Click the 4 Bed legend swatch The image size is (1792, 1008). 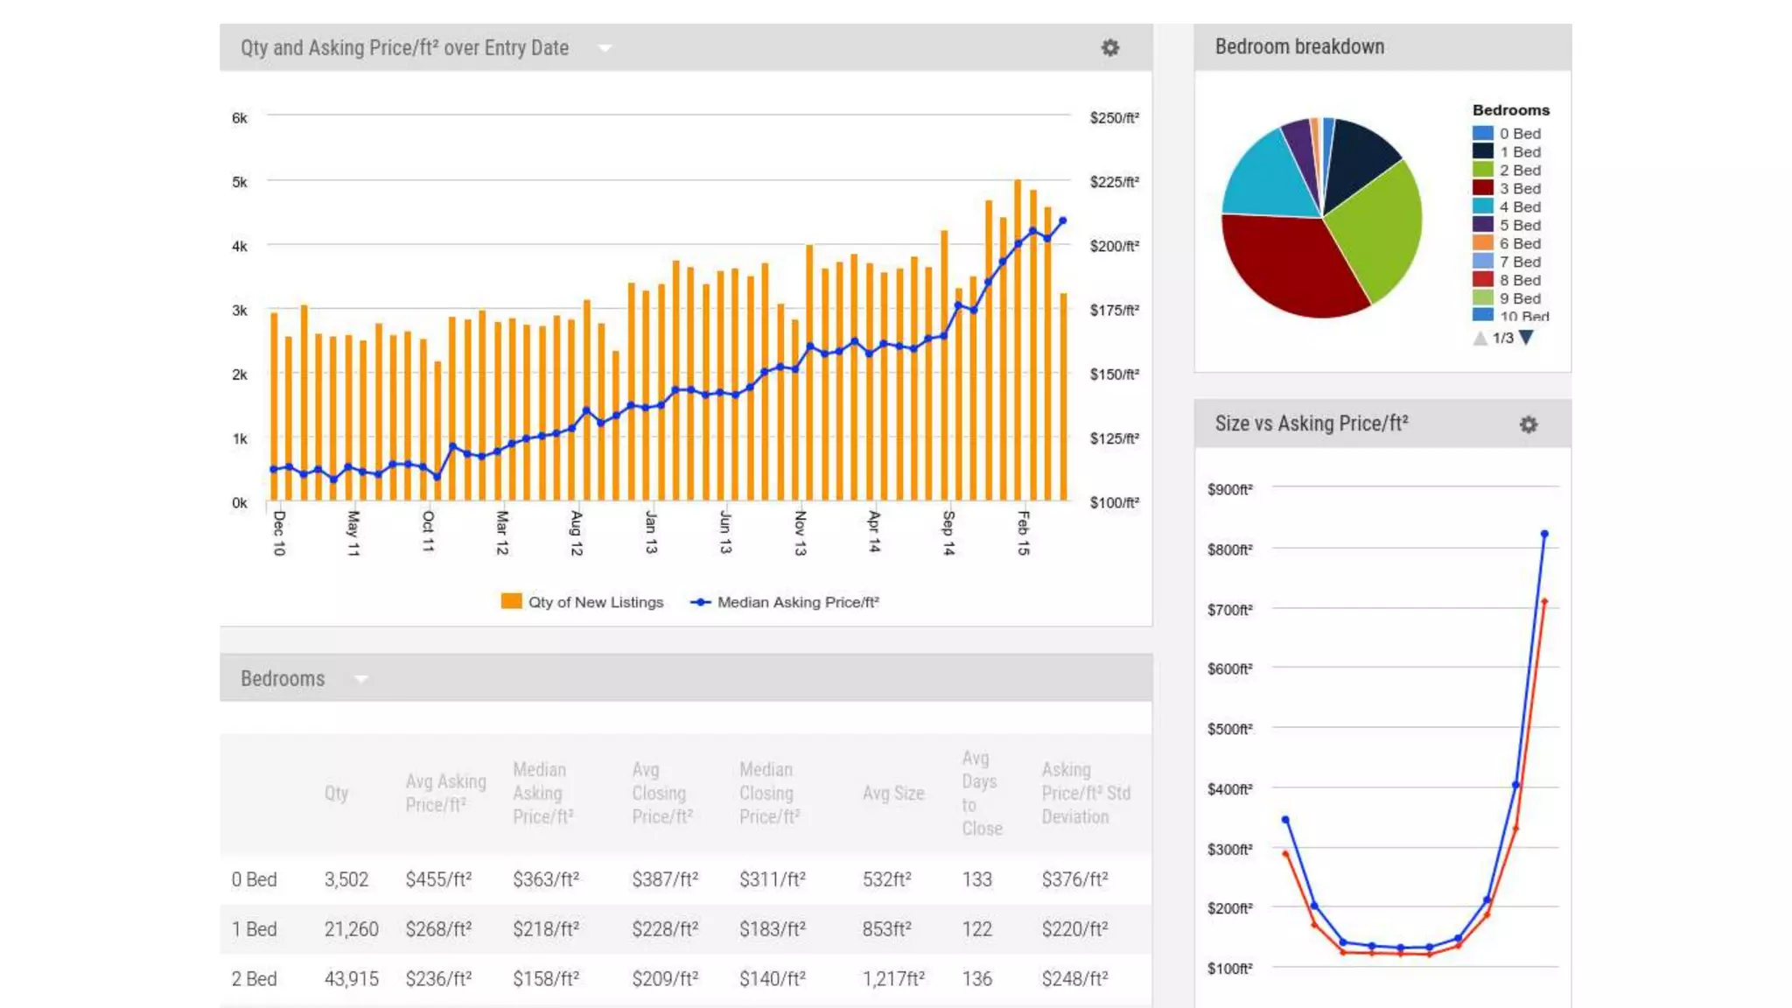pos(1482,206)
